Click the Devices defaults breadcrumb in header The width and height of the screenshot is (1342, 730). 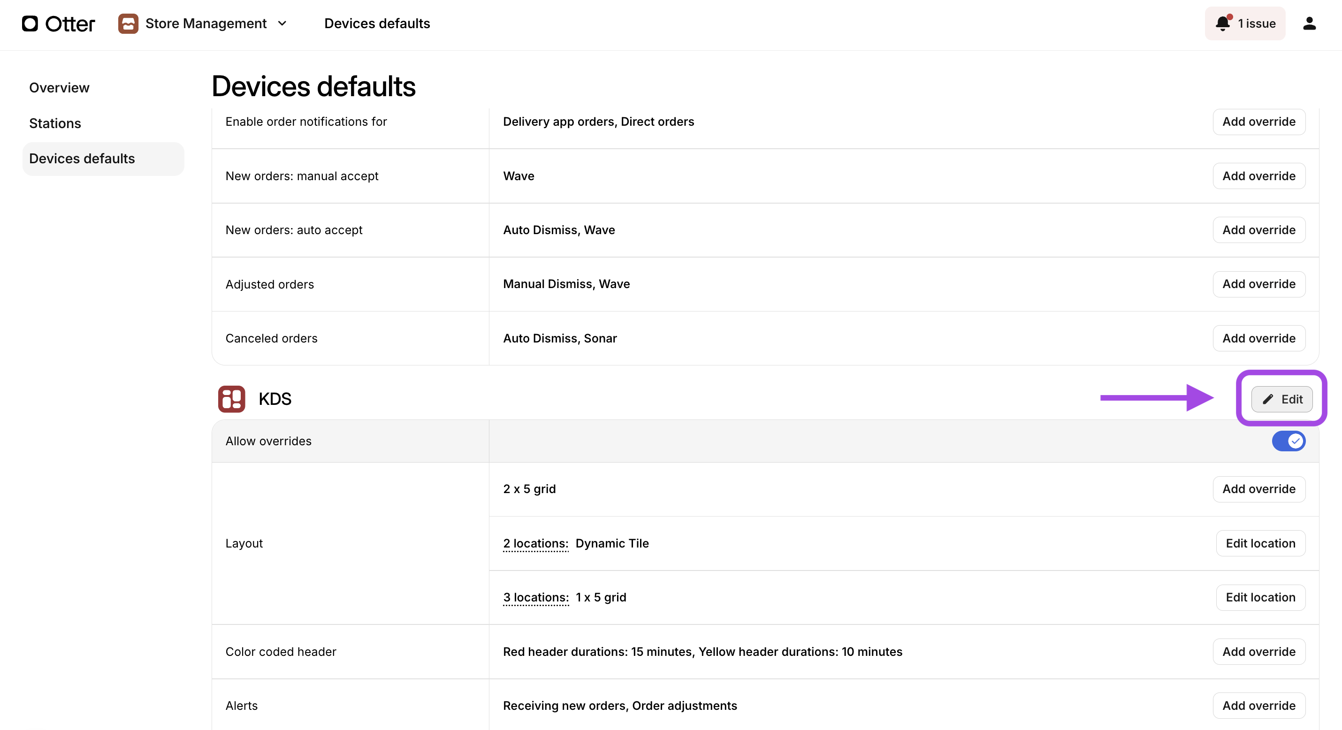pos(377,23)
